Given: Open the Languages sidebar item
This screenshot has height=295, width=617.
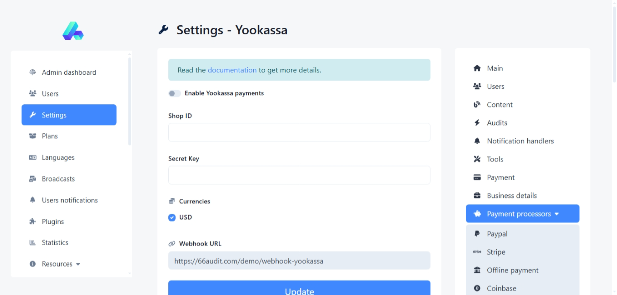Looking at the screenshot, I should 58,158.
